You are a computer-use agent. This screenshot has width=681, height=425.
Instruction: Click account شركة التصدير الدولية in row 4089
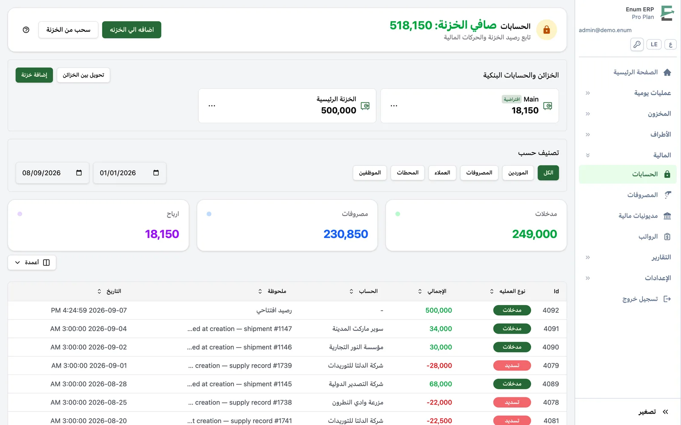tap(356, 384)
